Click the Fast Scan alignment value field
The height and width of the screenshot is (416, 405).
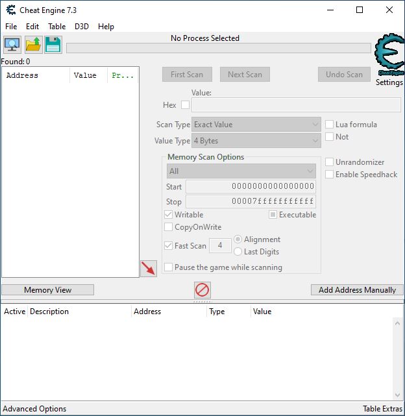point(220,245)
